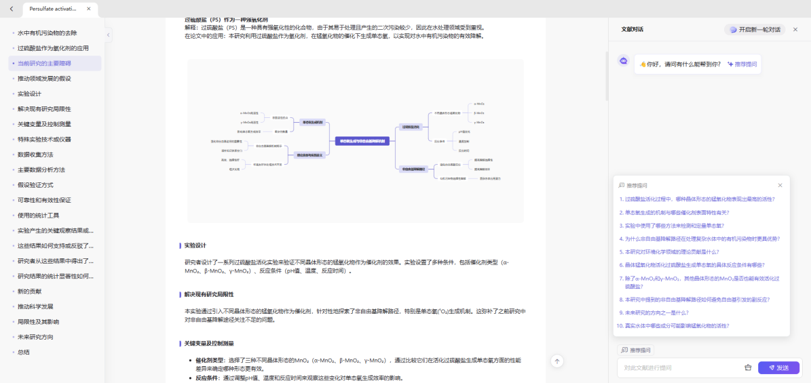Click the scroll-to-top arrow button
811x383 pixels.
point(557,361)
